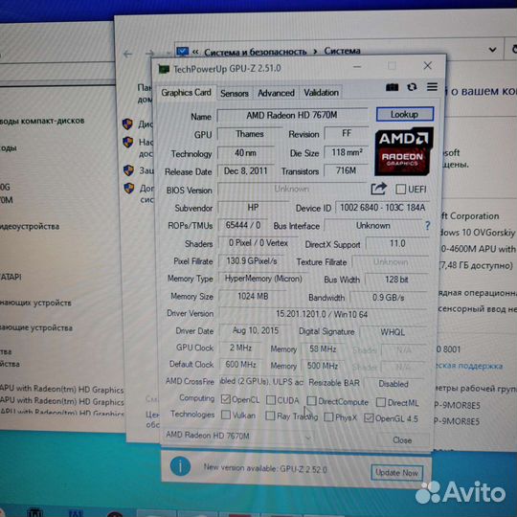This screenshot has width=517, height=517.
Task: Select the Graphics Card tab
Action: click(186, 92)
